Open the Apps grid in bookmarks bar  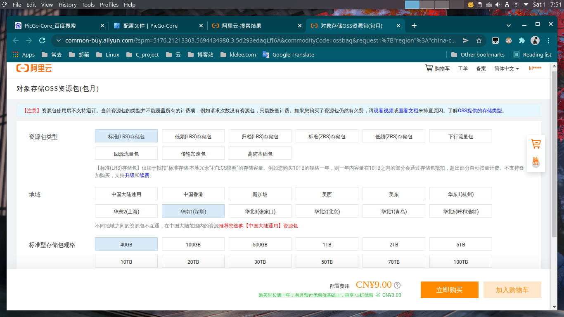click(24, 54)
